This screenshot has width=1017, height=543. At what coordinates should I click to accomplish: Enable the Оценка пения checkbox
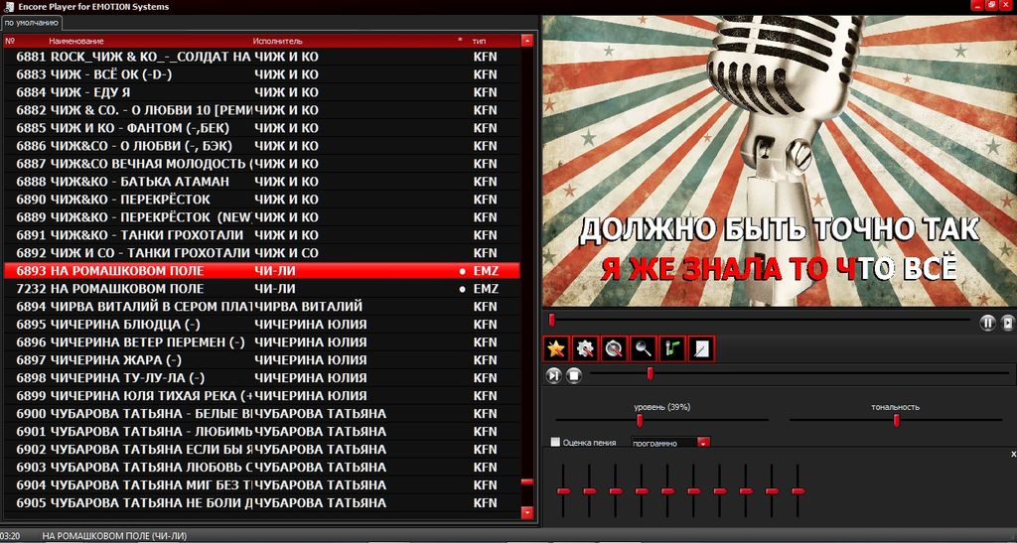click(x=555, y=443)
